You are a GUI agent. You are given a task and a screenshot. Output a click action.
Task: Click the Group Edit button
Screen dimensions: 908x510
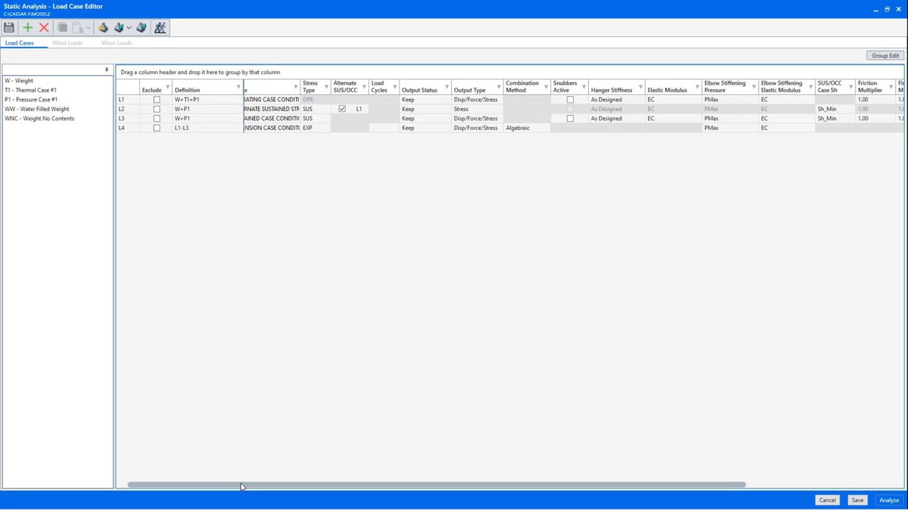[x=885, y=56]
